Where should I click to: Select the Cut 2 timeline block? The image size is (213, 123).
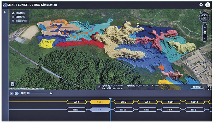pos(124,102)
